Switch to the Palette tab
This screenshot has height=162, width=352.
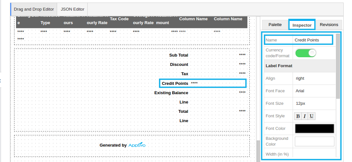coord(275,25)
